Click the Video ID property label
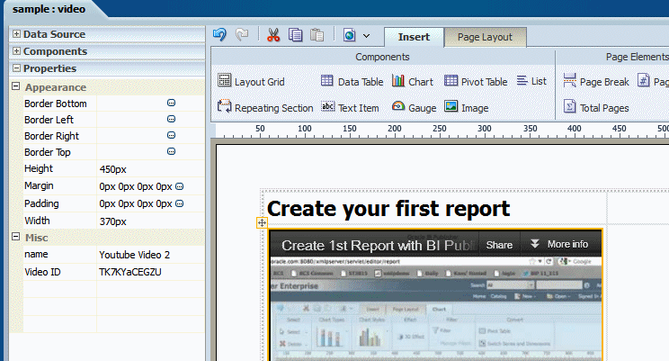 42,272
